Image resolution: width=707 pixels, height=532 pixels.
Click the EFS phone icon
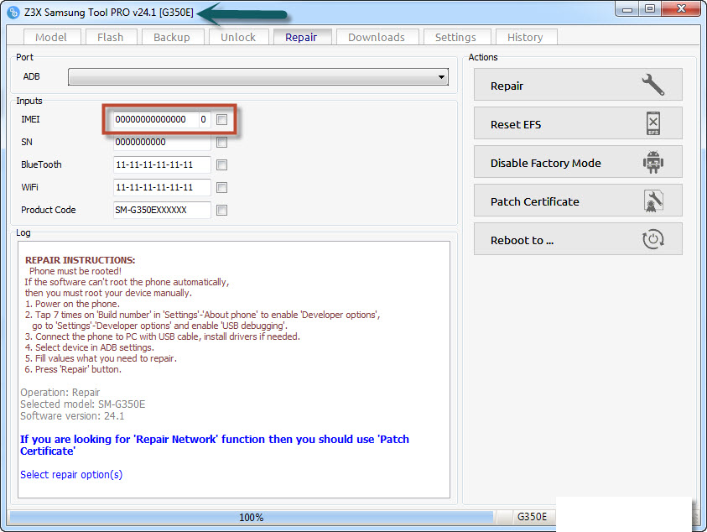[x=652, y=123]
